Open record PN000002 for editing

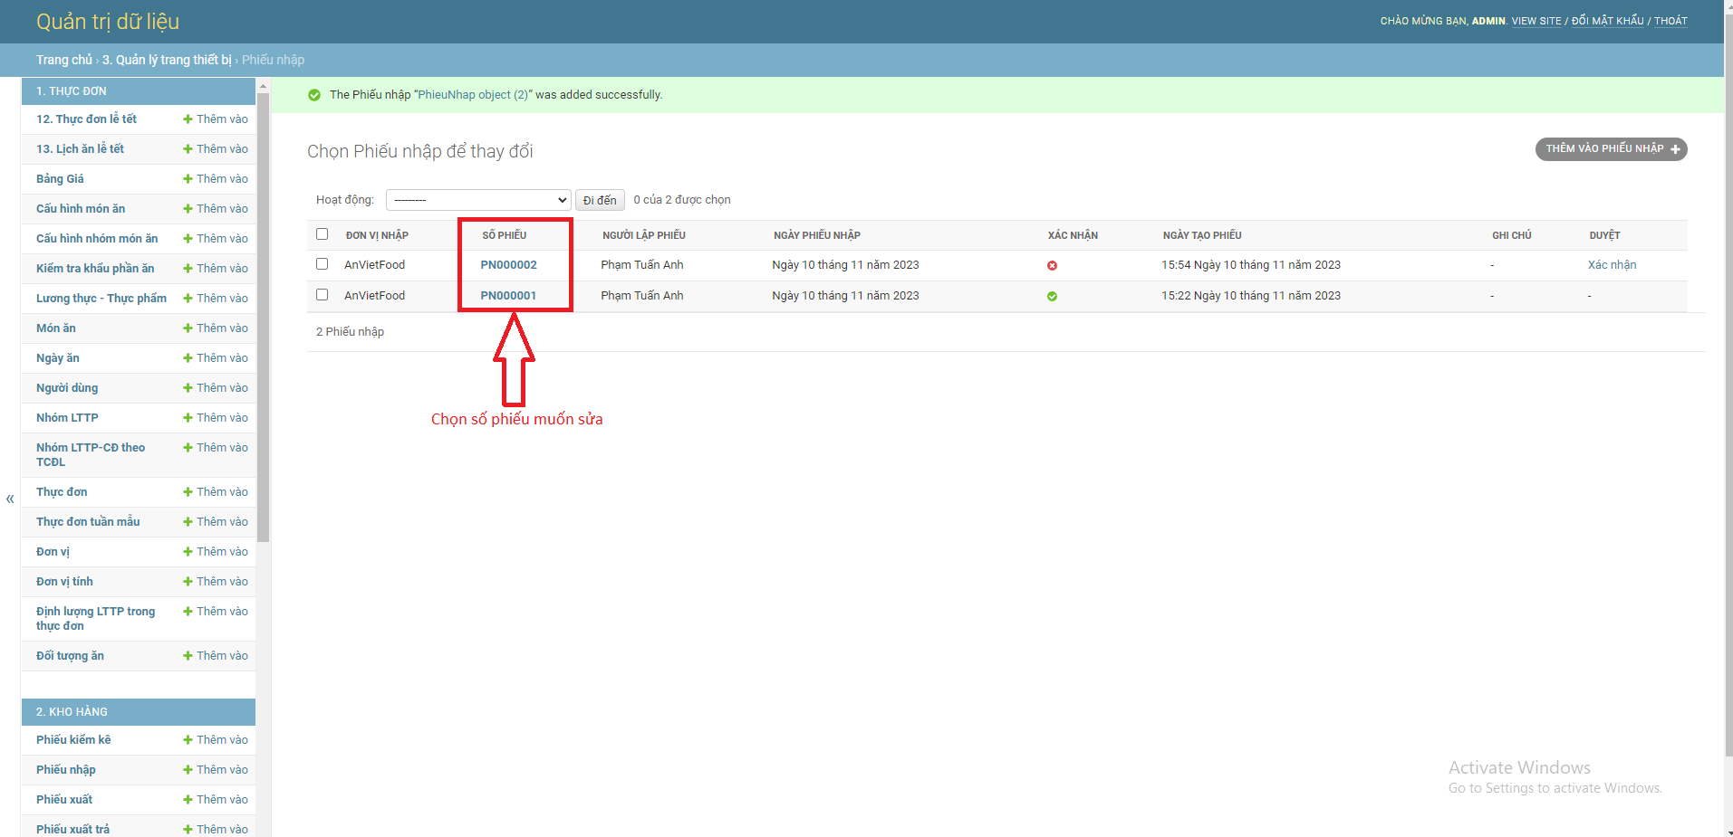coord(508,264)
